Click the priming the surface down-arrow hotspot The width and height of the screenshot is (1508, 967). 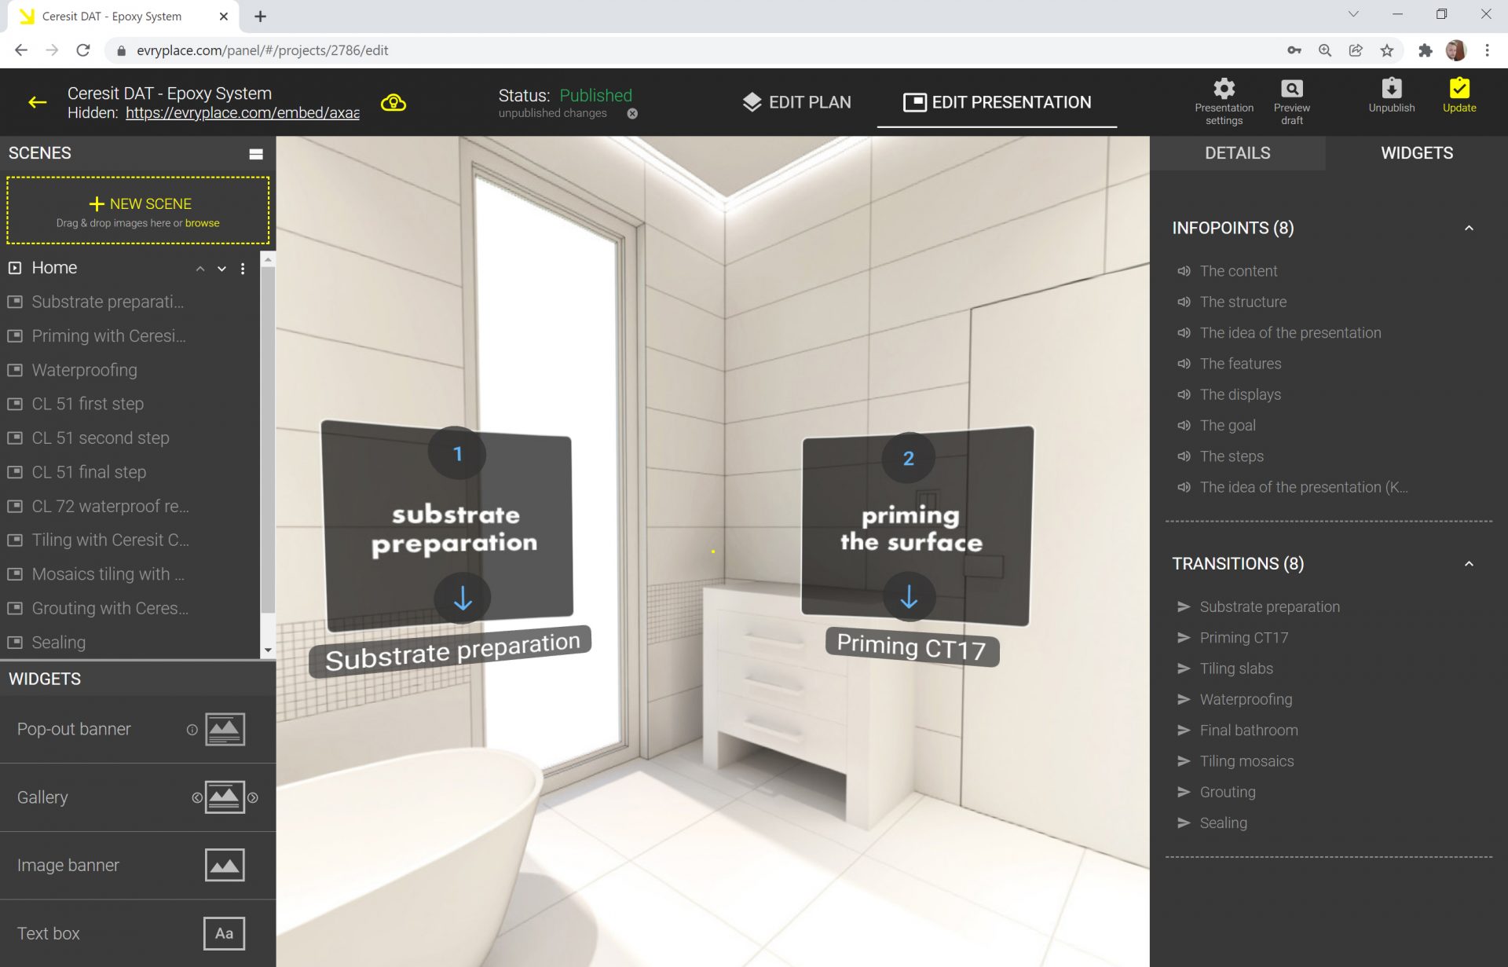click(909, 597)
